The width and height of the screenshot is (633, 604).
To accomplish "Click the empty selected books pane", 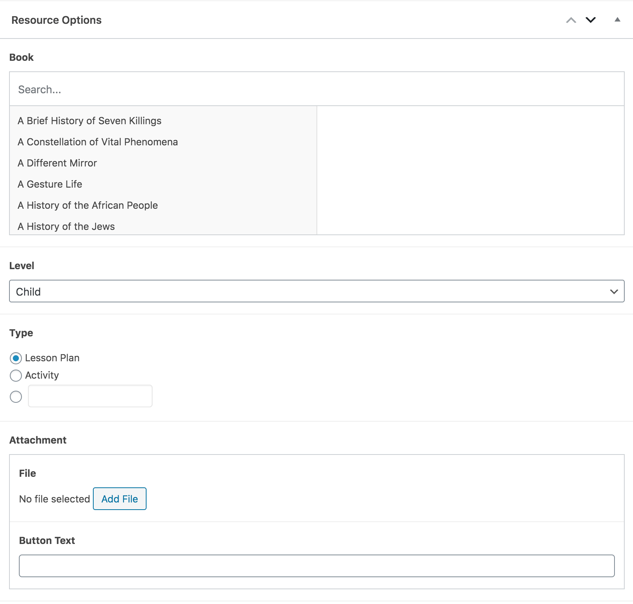I will click(470, 170).
